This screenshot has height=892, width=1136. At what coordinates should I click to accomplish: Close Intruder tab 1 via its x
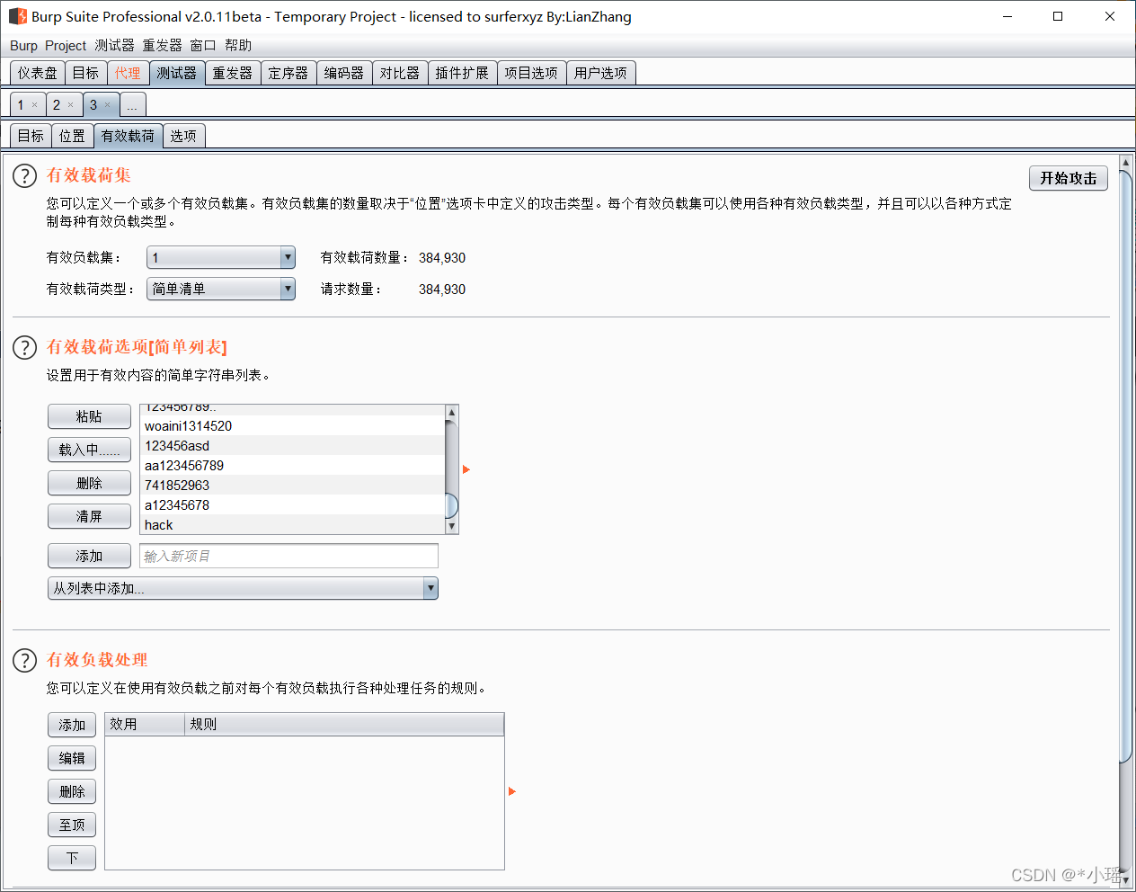(x=35, y=105)
